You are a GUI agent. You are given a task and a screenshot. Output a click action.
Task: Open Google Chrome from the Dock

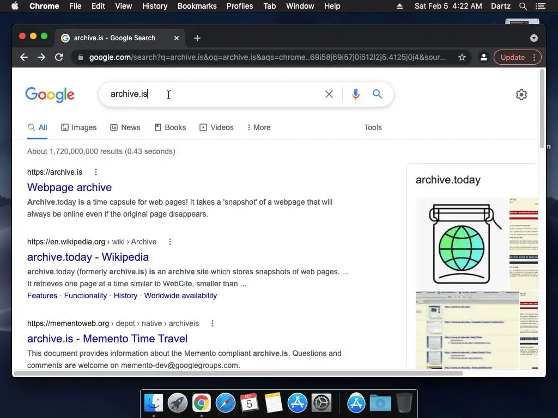[202, 403]
